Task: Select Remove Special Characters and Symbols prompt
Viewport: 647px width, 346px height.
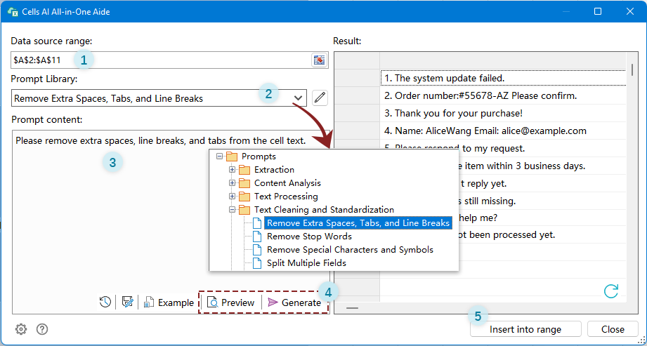Action: [x=350, y=250]
